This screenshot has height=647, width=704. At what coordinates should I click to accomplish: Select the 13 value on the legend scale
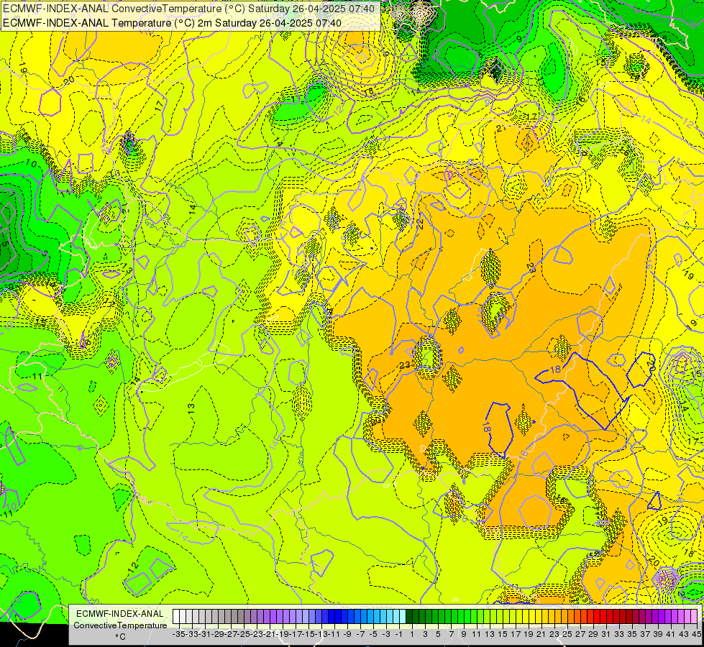tap(490, 635)
